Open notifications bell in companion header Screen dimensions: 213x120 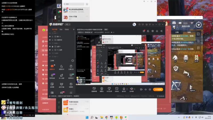pos(157,31)
